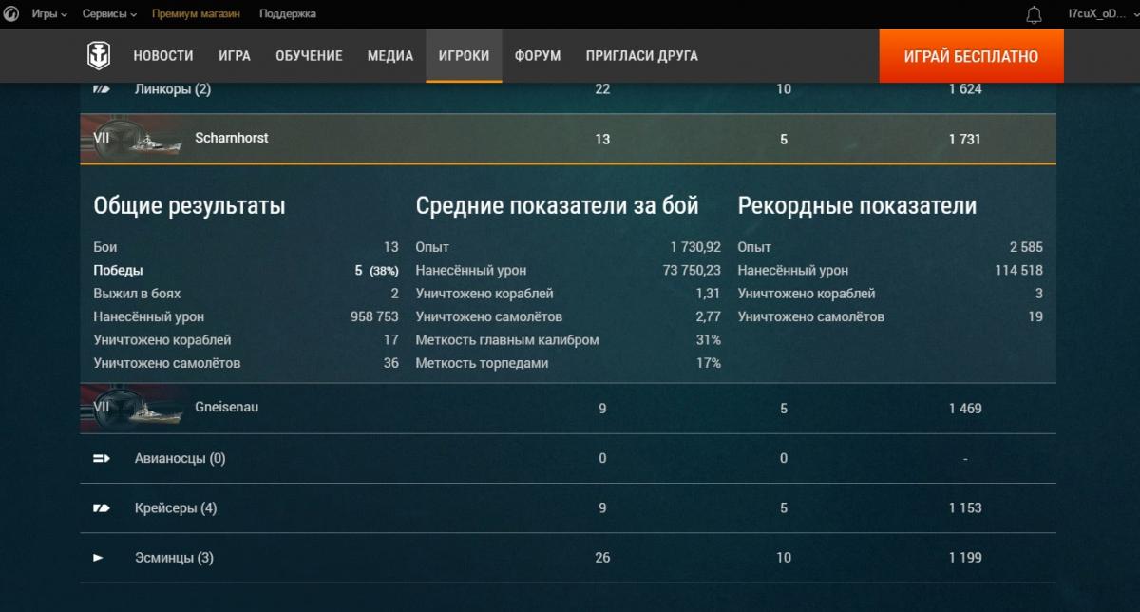The height and width of the screenshot is (612, 1140).
Task: Click the Wargaming logo icon in top bar
Action: coord(13,14)
